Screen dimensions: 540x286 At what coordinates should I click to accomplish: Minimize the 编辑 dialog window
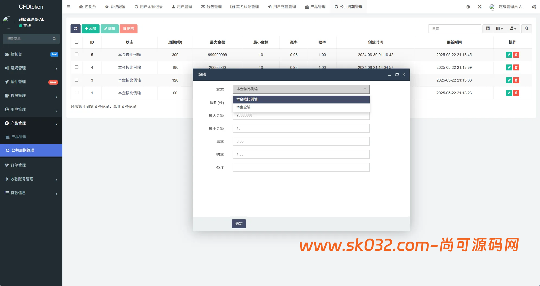point(390,74)
